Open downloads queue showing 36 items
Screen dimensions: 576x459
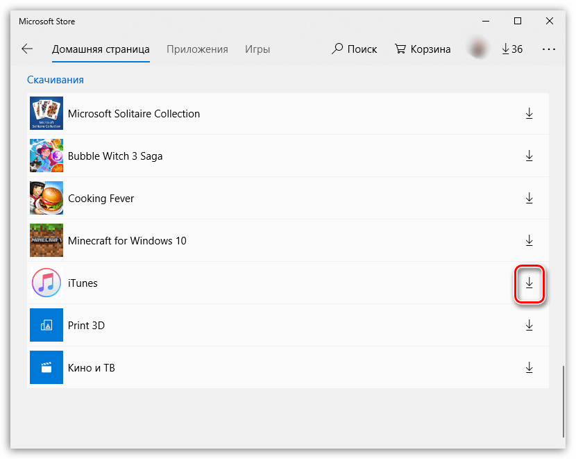coord(512,49)
